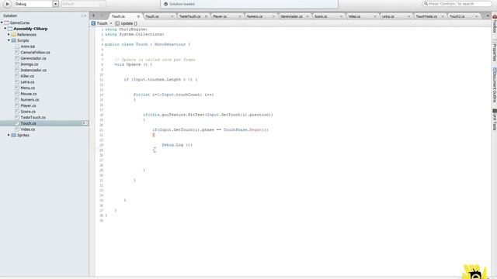Close the Touch2.cs tab
This screenshot has width=497, height=279.
tap(476, 16)
